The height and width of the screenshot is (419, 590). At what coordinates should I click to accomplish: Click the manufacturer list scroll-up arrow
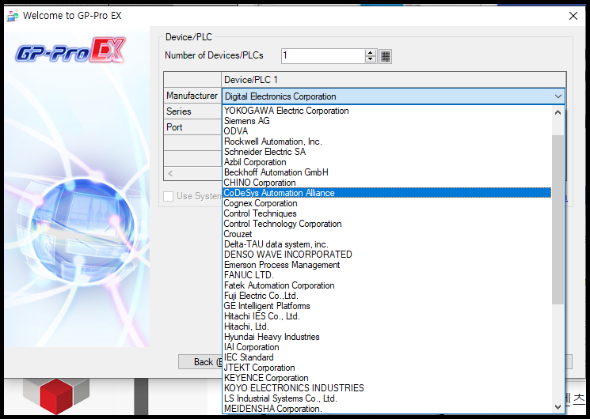coord(558,112)
